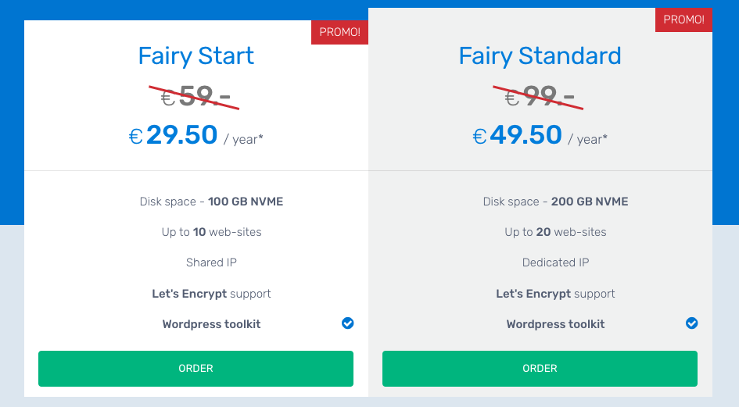
Task: Click the €49.50 per year price
Action: (540, 136)
